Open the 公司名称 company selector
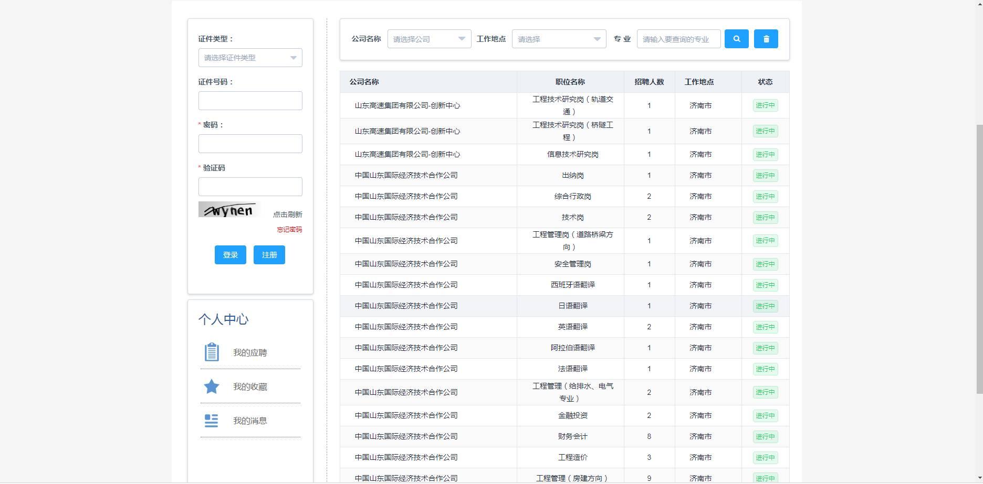983x484 pixels. point(429,38)
